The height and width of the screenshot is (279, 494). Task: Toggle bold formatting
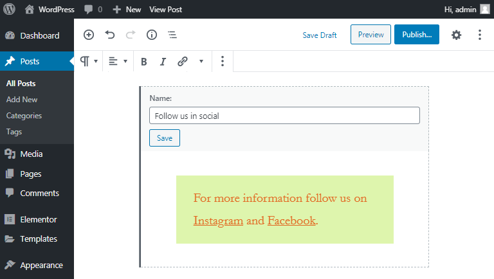[x=144, y=62]
